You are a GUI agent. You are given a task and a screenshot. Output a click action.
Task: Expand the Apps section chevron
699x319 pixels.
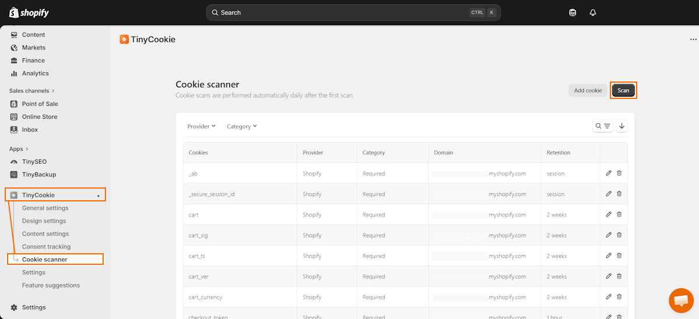pos(27,149)
